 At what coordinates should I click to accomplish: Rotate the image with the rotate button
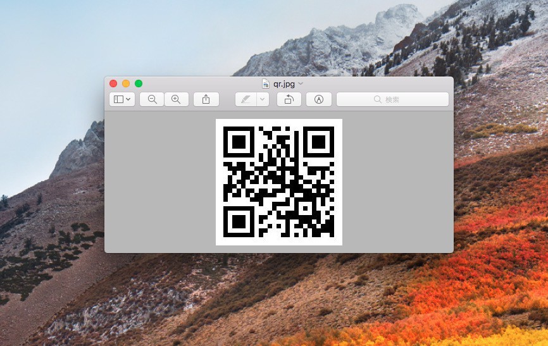(x=289, y=99)
